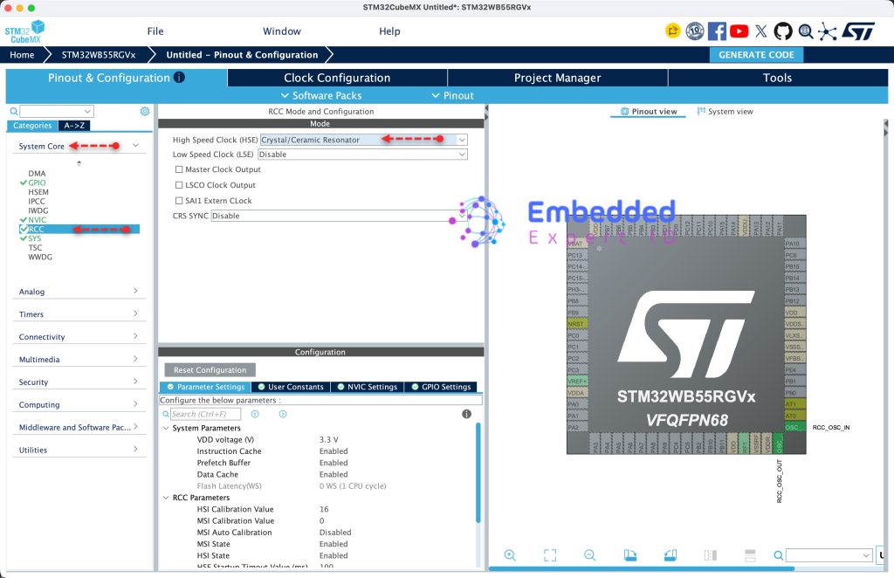The height and width of the screenshot is (578, 894).
Task: Go to next parameter search result
Action: click(x=283, y=414)
